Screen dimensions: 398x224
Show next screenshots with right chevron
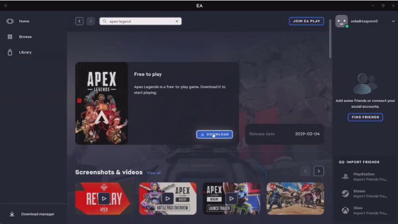coord(318,171)
